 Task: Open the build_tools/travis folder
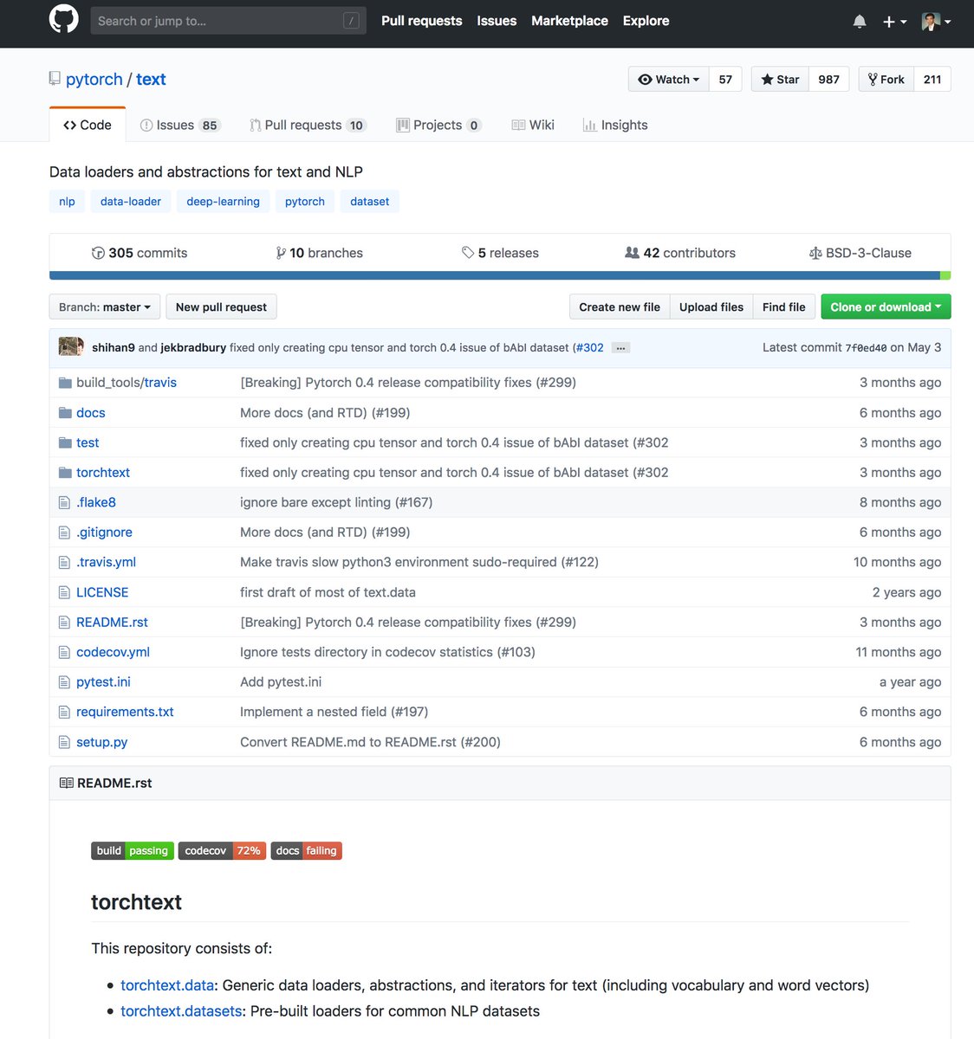pos(127,383)
